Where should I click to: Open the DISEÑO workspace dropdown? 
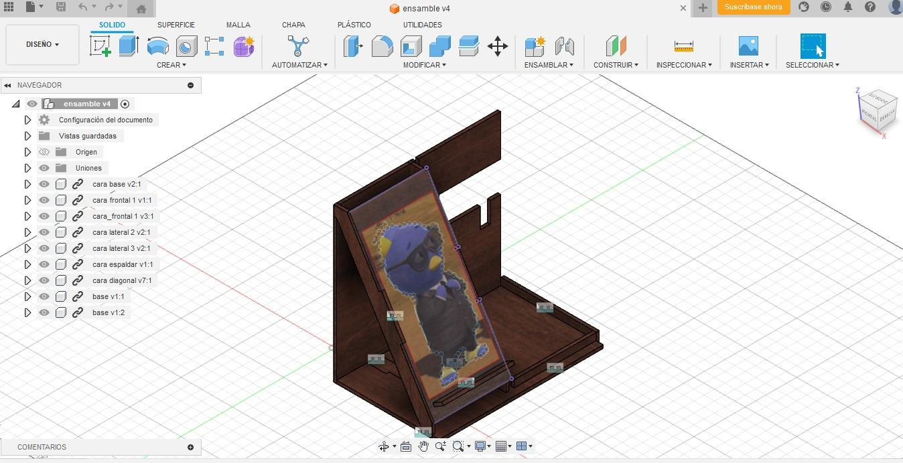[42, 44]
